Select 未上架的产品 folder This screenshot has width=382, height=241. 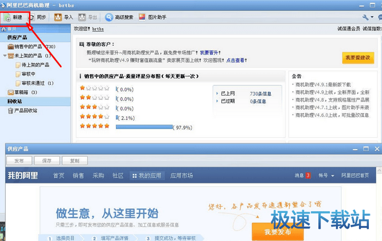(x=29, y=56)
